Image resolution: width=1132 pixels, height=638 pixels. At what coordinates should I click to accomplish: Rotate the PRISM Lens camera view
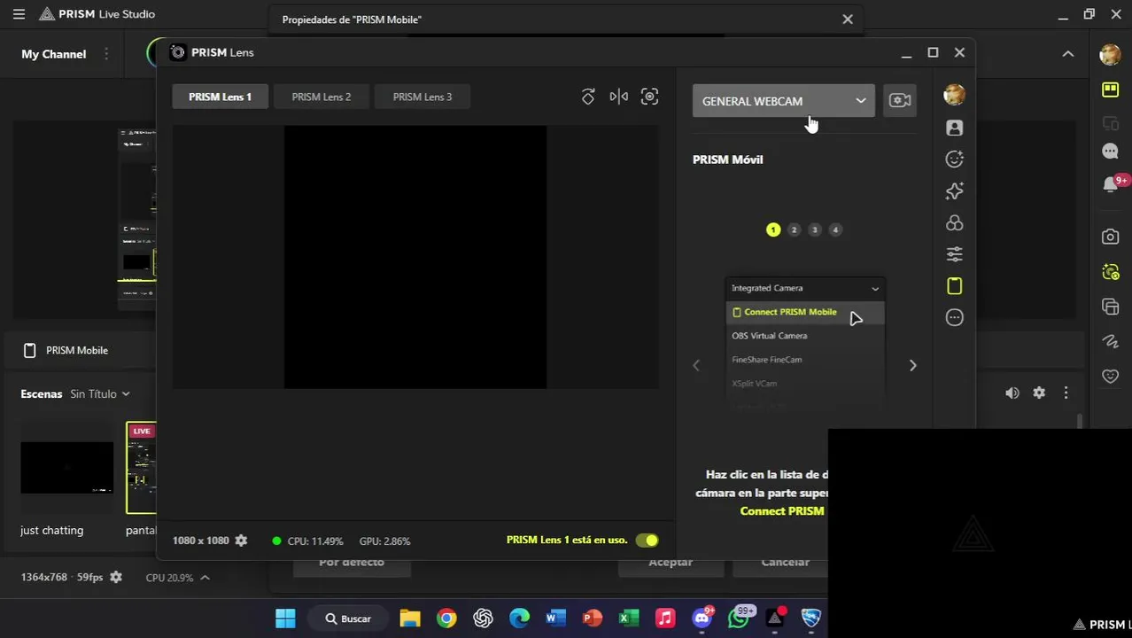tap(588, 97)
